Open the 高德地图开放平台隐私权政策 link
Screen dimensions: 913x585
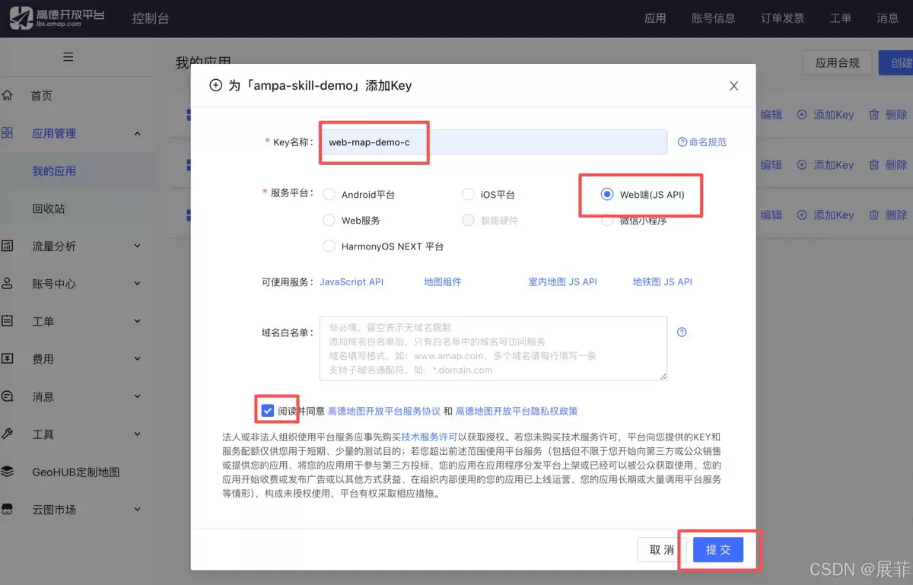[517, 411]
